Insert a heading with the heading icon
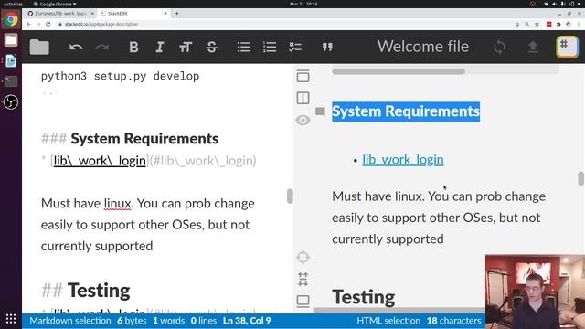The image size is (585, 329). (186, 47)
